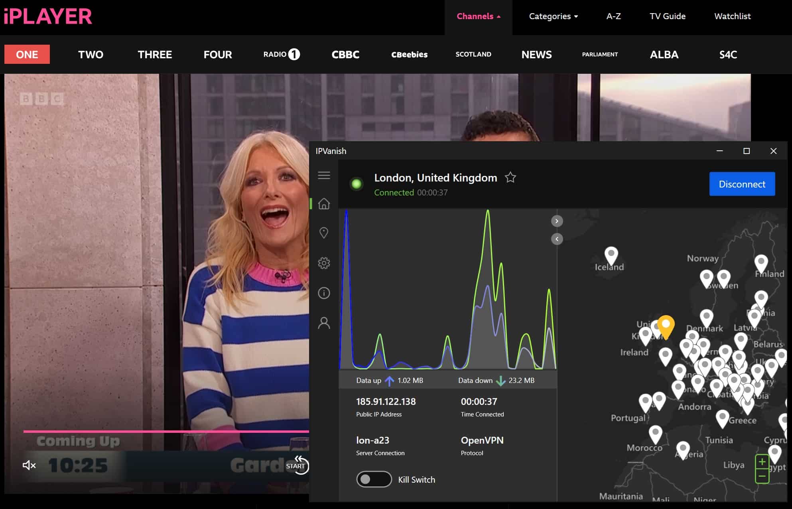Open the TV Guide
The height and width of the screenshot is (509, 792).
pos(668,16)
